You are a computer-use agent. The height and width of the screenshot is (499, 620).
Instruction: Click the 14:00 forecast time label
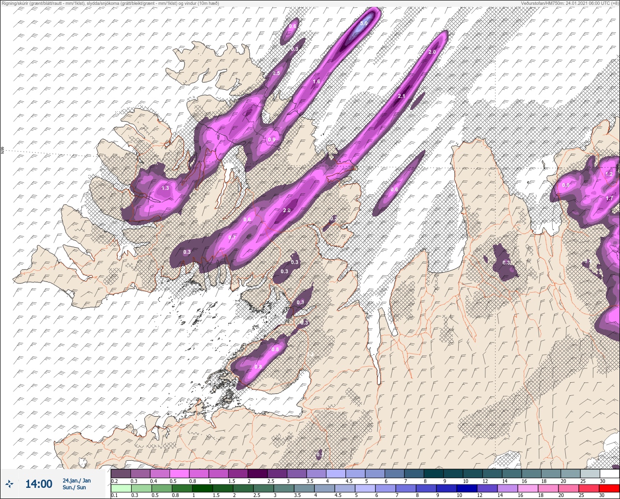pos(39,483)
